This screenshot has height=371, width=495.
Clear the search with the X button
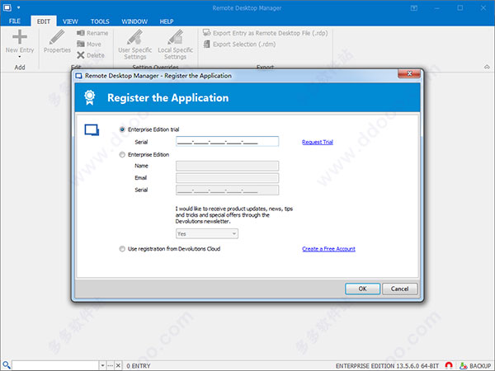(118, 365)
